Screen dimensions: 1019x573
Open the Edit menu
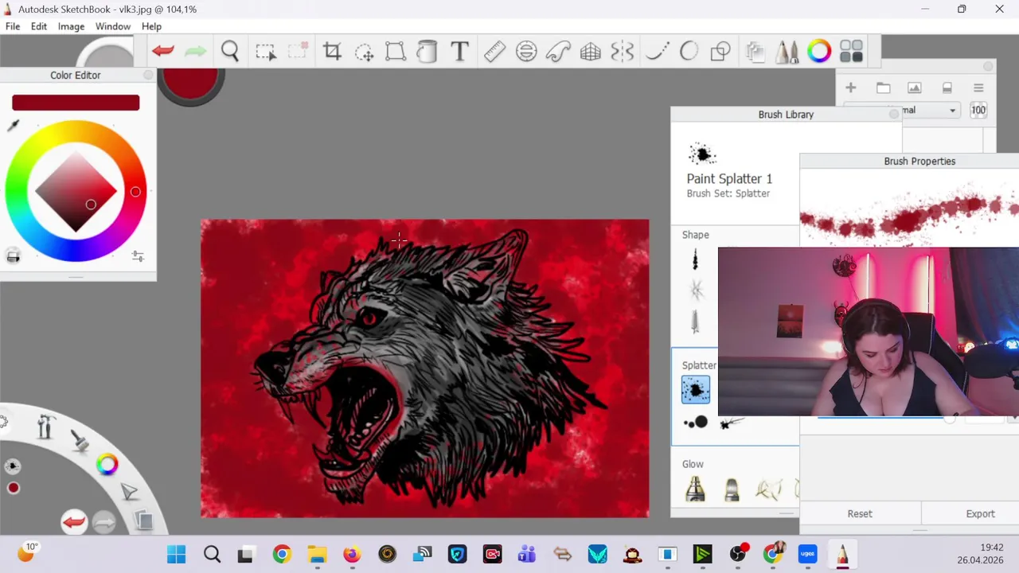click(39, 26)
